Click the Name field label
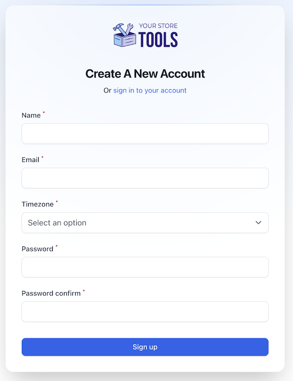 tap(31, 115)
